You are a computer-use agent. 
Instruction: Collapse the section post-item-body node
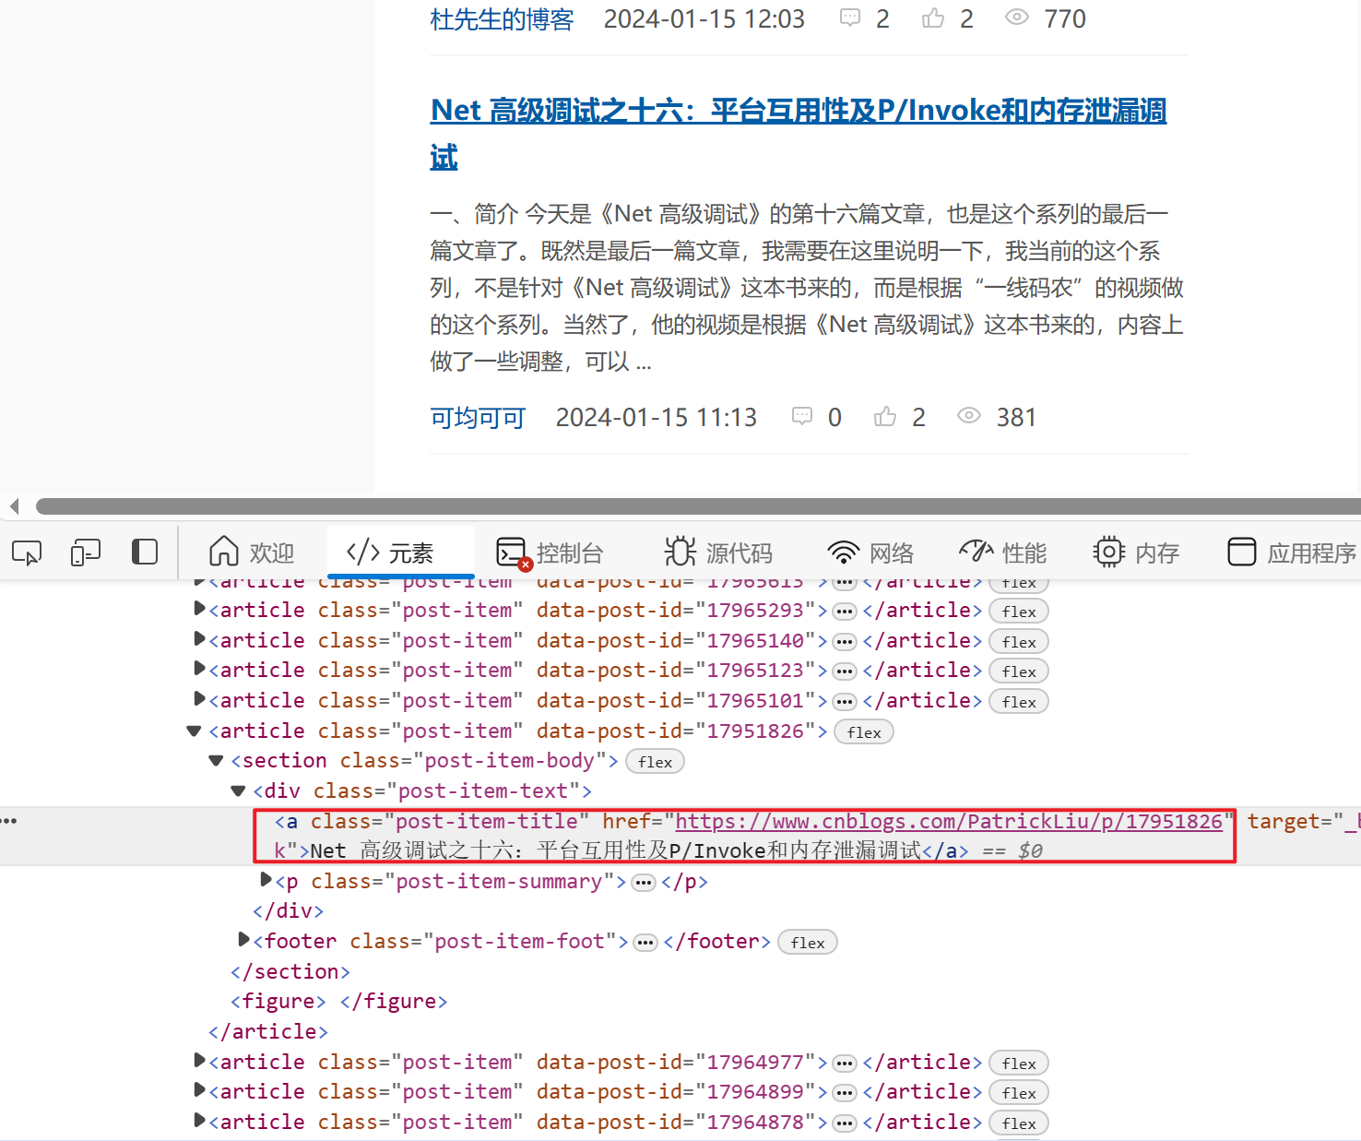coord(216,760)
